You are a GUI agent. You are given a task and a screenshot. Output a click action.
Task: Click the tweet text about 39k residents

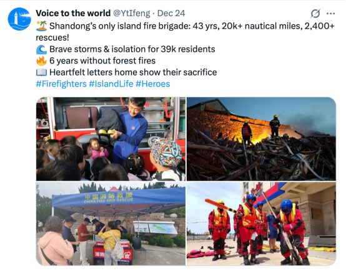pos(132,49)
